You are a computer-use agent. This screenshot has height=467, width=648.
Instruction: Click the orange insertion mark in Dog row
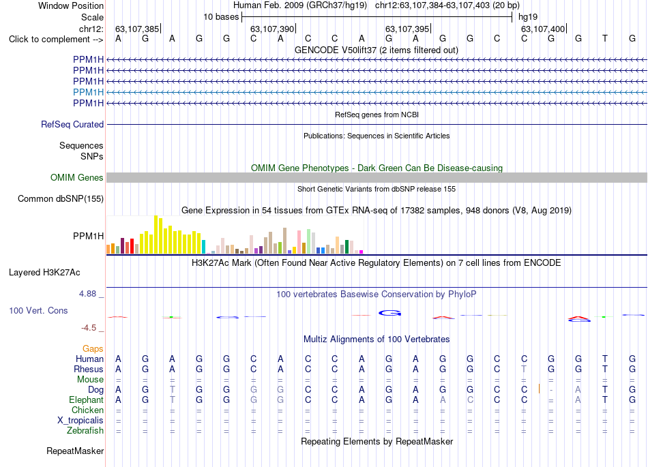[540, 389]
